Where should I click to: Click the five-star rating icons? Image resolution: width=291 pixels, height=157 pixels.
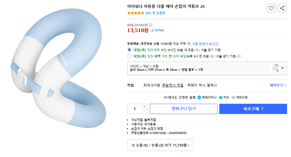coord(136,13)
